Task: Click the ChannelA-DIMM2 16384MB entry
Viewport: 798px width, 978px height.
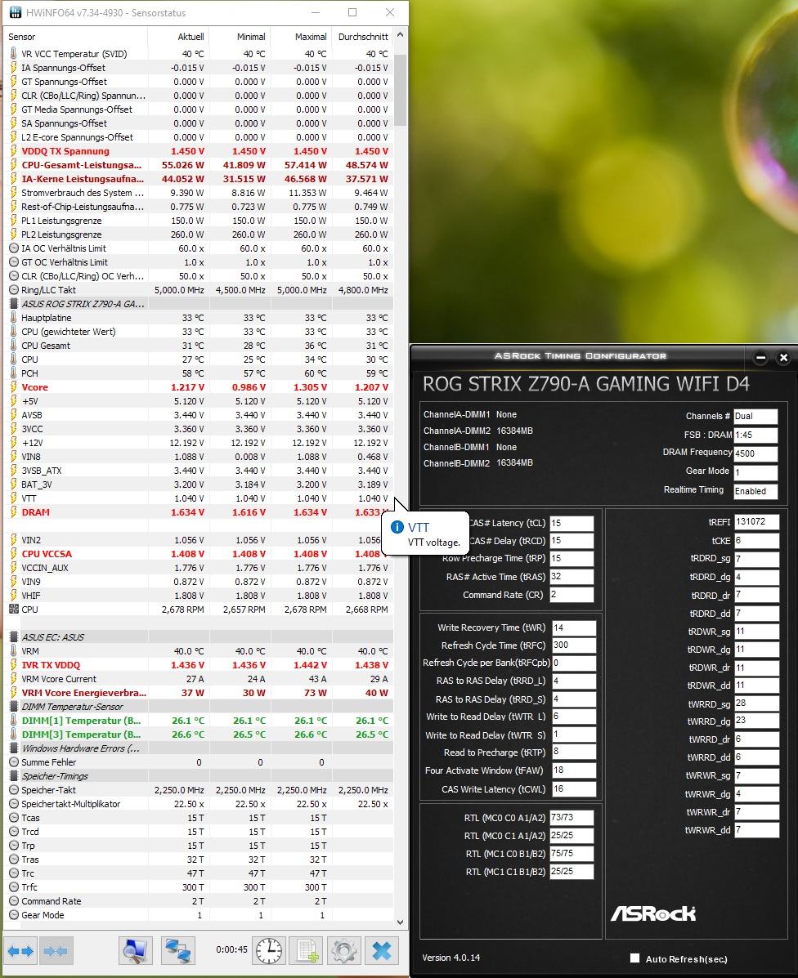Action: 478,431
